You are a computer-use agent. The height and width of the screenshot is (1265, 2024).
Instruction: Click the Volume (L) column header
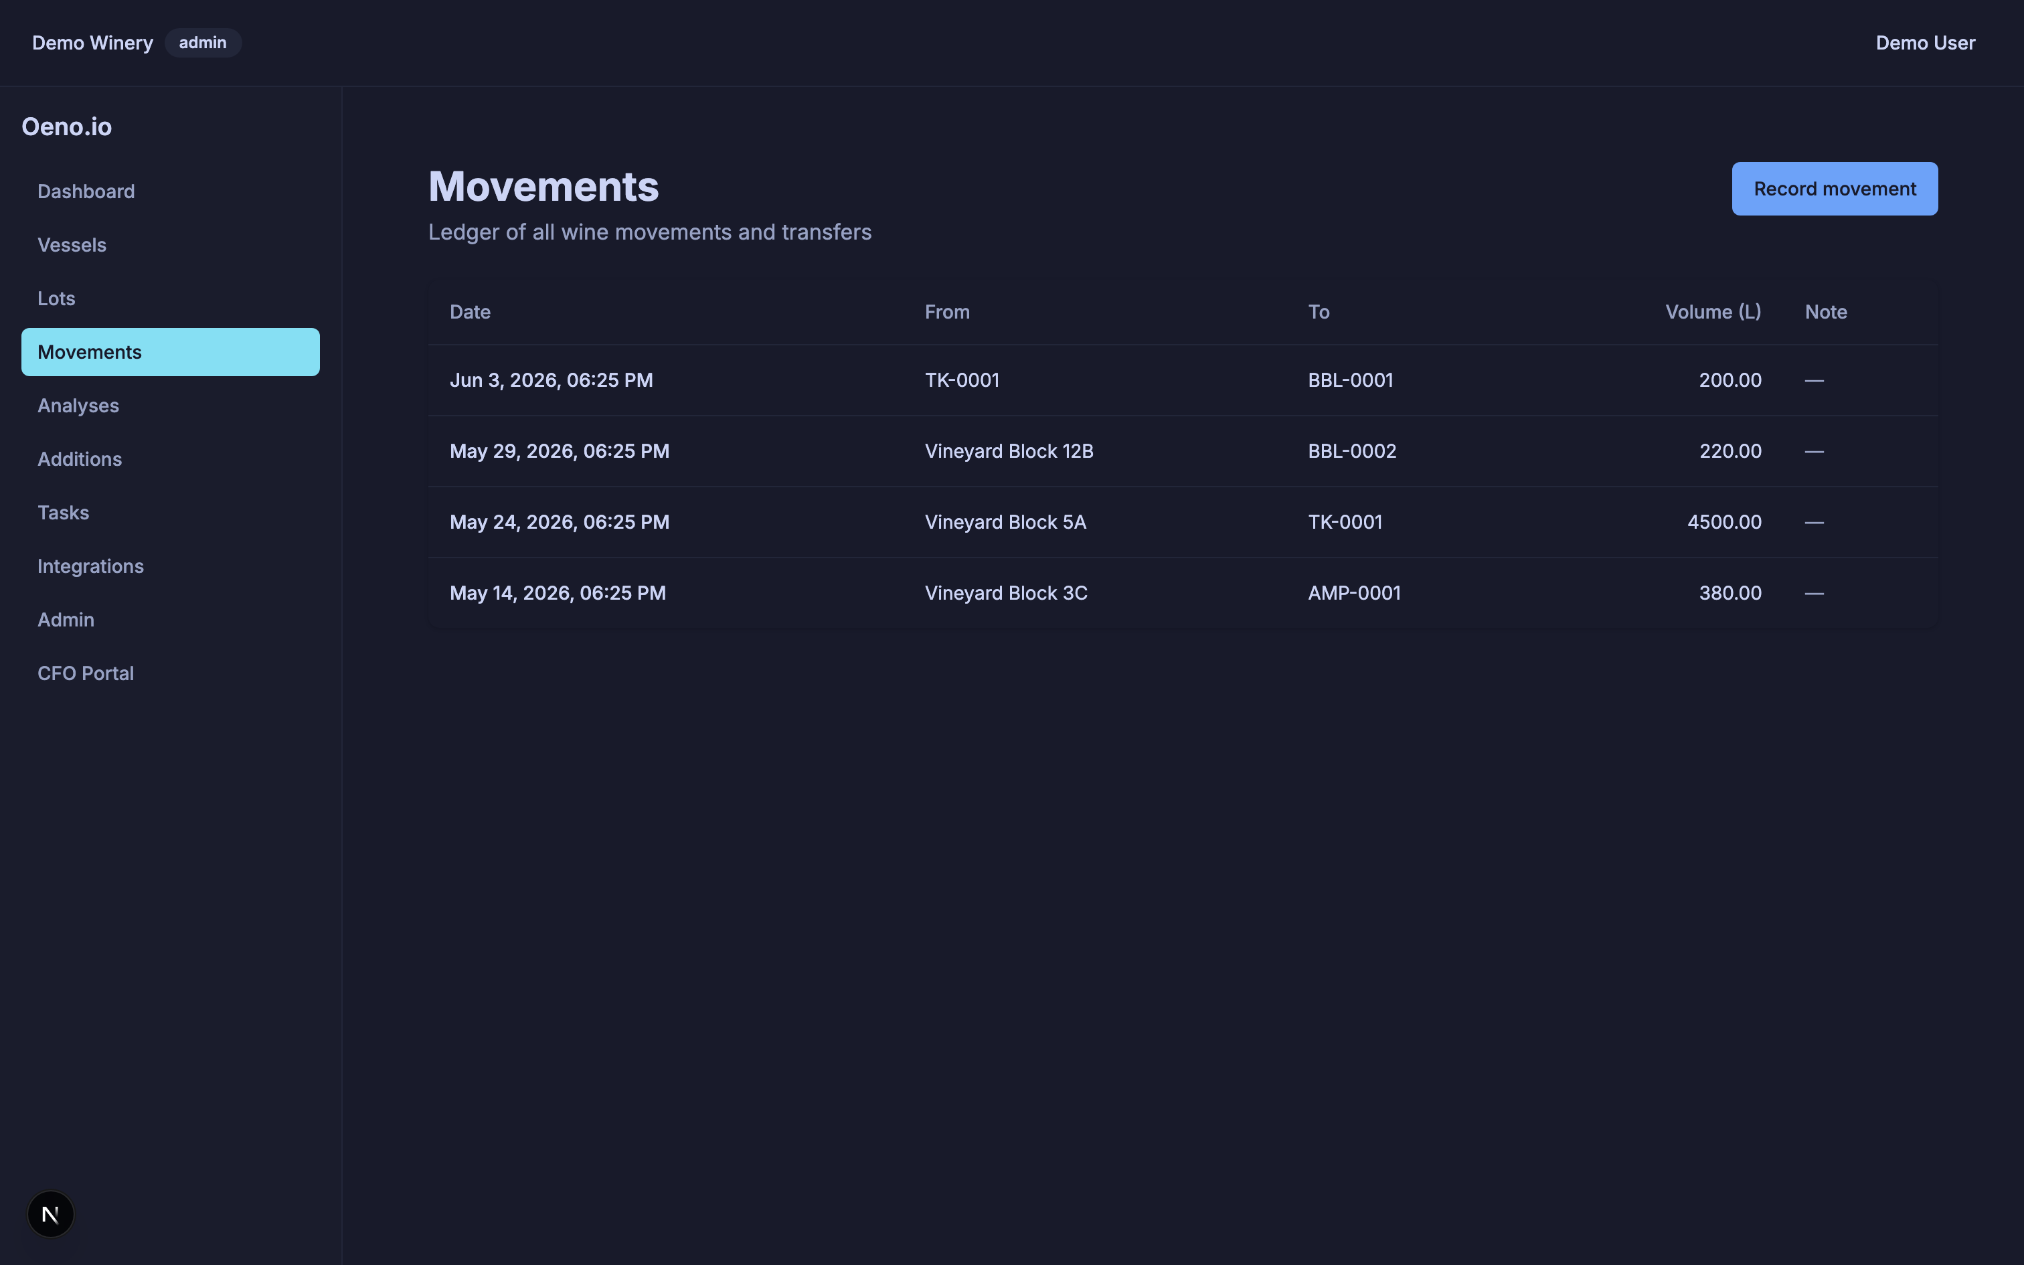tap(1713, 312)
